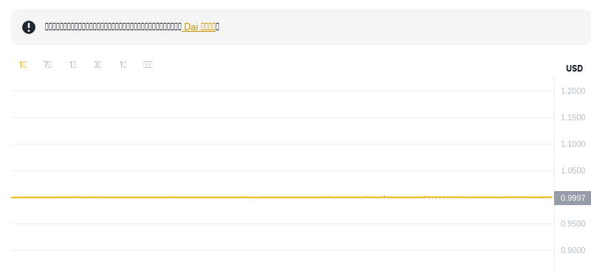Image resolution: width=591 pixels, height=273 pixels.
Task: Switch chart to the 7-day range tab
Action: point(47,65)
